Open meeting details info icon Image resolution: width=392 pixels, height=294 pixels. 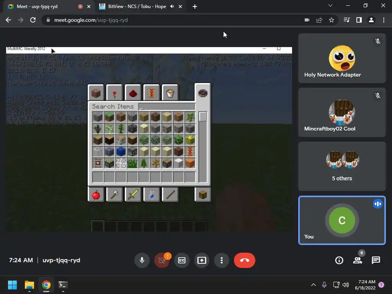pyautogui.click(x=339, y=260)
